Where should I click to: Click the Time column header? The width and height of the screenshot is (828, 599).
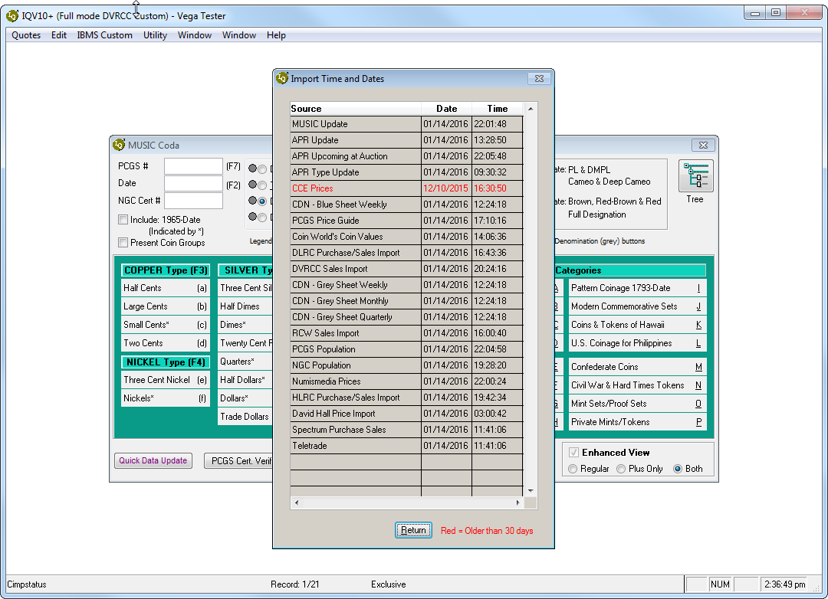coord(498,109)
